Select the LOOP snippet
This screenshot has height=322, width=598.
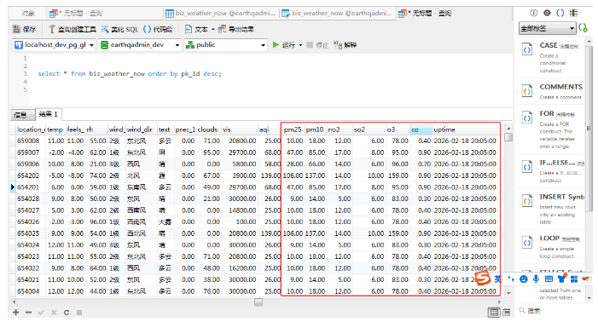(551, 246)
